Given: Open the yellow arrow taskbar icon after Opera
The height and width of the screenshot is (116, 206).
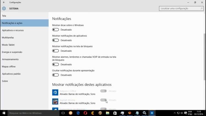Looking at the screenshot, I should [x=93, y=113].
